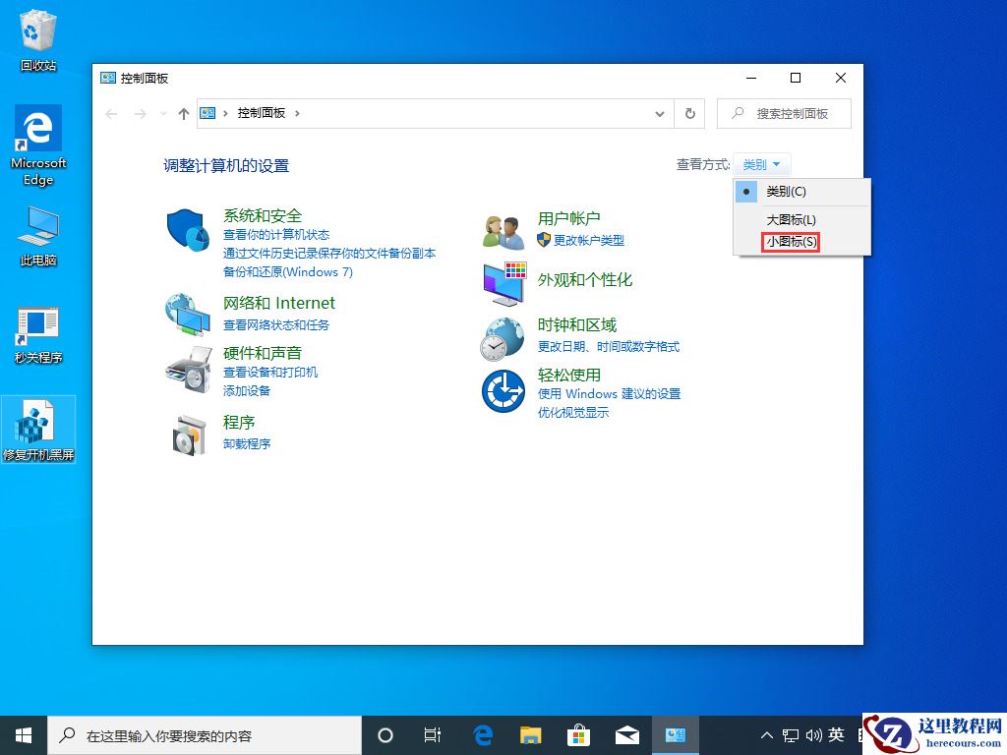Open 系统和安全 category icon
1007x755 pixels.
click(x=188, y=229)
